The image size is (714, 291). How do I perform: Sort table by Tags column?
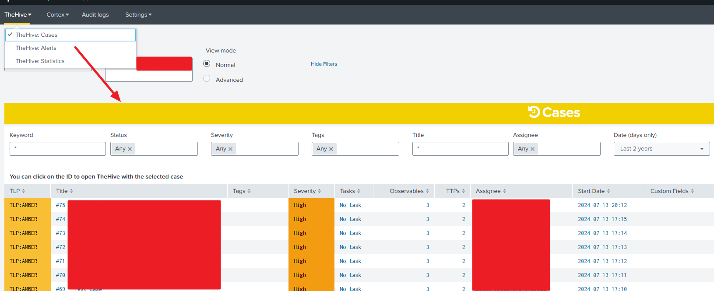click(x=242, y=191)
